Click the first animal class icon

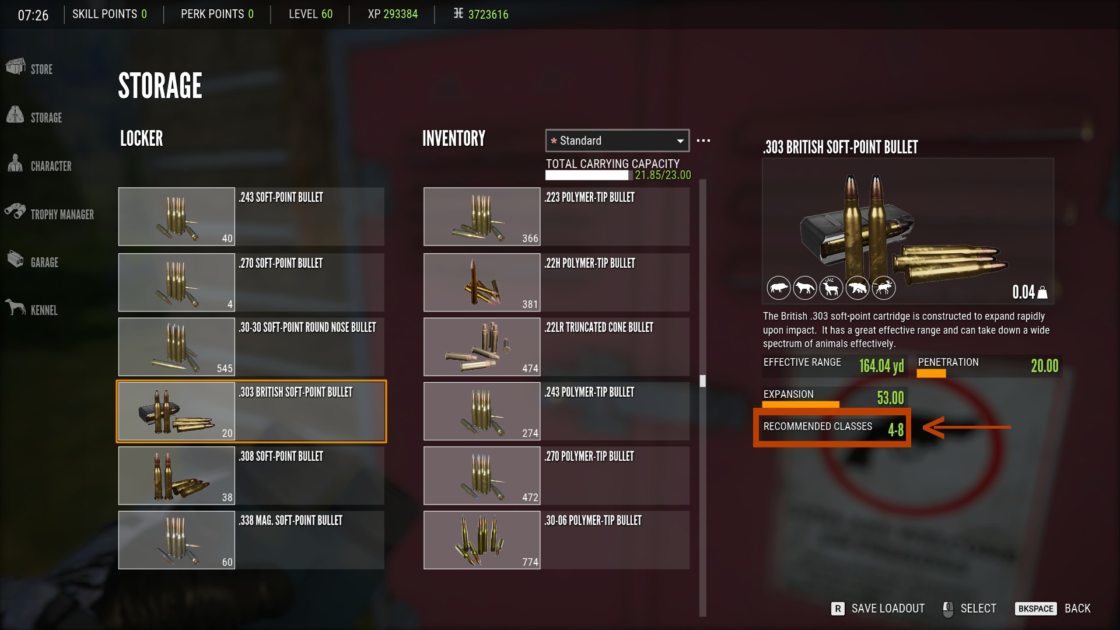point(779,288)
